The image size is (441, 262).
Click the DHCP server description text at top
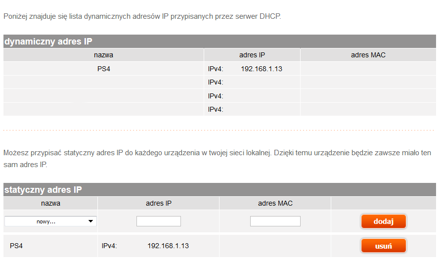(x=142, y=17)
